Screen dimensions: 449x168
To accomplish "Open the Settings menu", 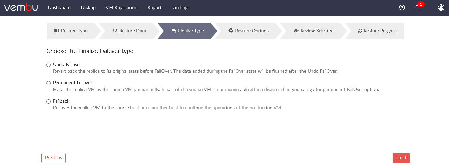I will 181,7.
